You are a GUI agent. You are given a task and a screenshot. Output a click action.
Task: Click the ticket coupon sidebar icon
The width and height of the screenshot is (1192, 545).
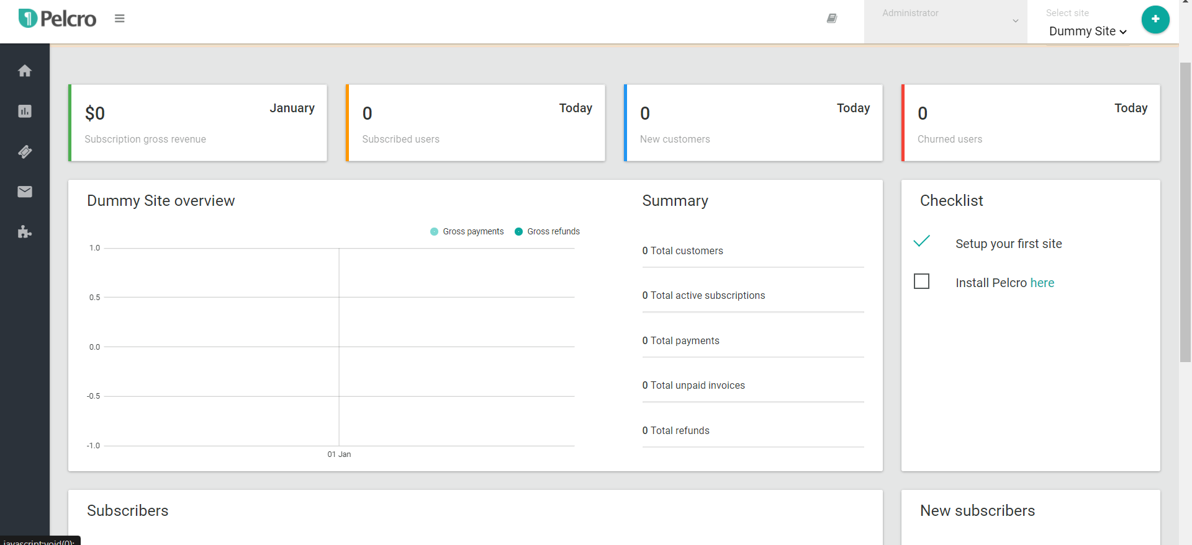(25, 151)
